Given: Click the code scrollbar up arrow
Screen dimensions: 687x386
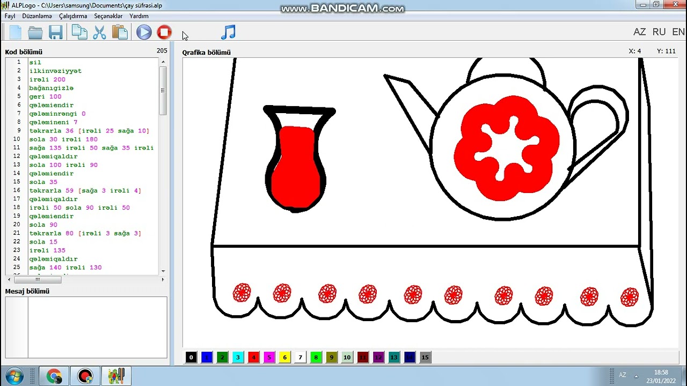Looking at the screenshot, I should click(163, 62).
